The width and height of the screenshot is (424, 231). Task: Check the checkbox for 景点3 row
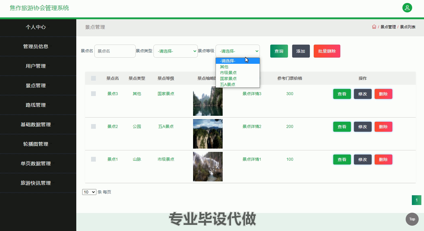93,94
